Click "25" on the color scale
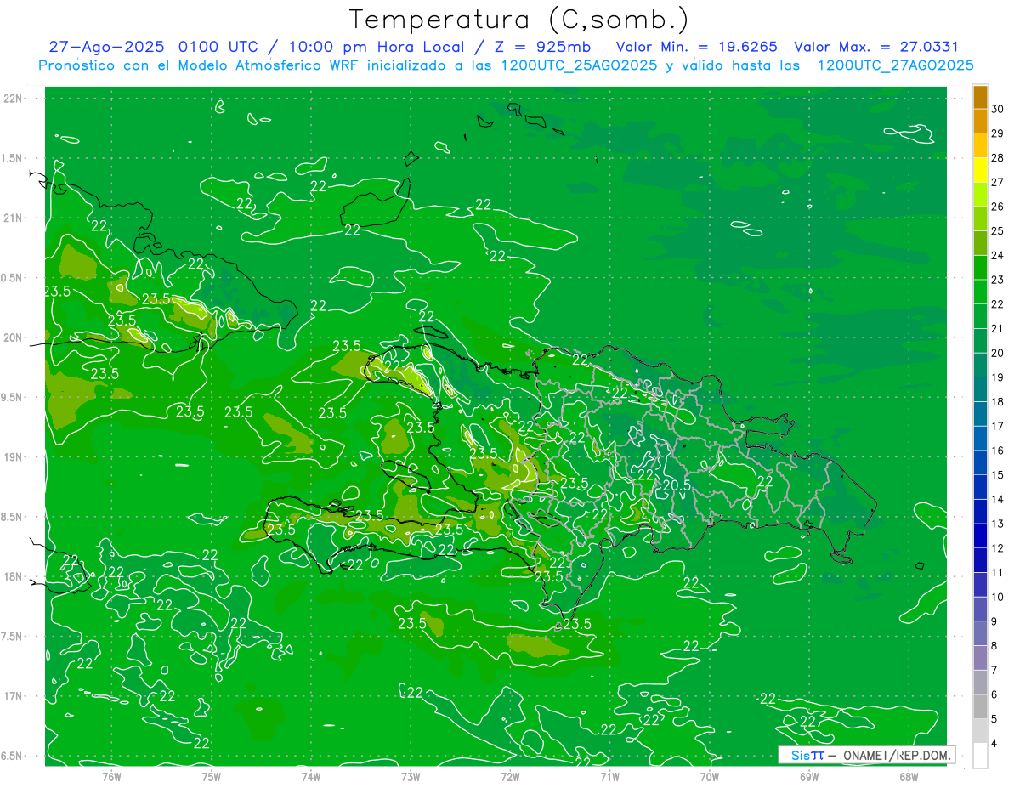The width and height of the screenshot is (1020, 788). tap(998, 231)
